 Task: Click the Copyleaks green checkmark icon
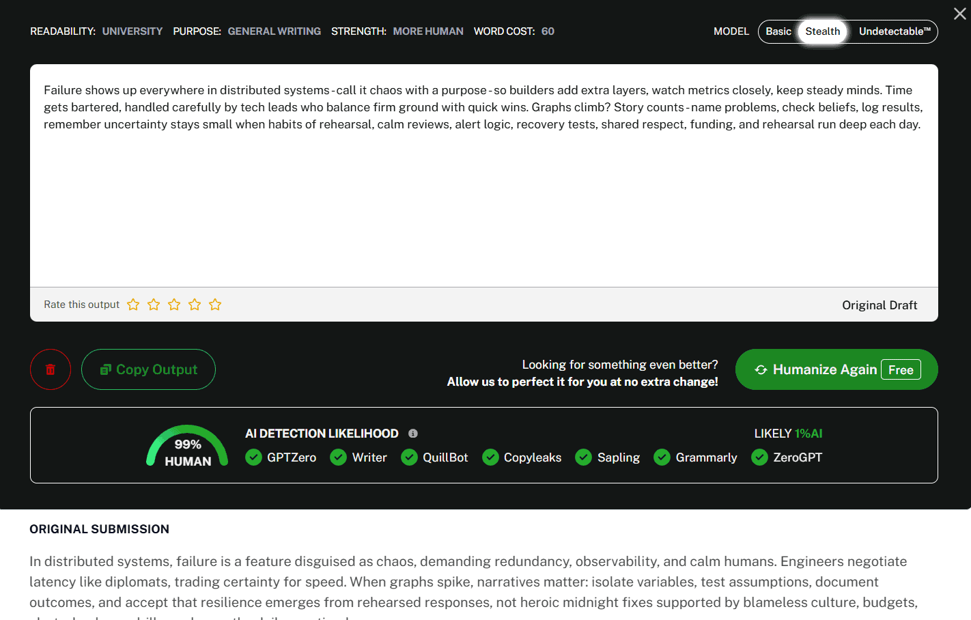[x=490, y=457]
